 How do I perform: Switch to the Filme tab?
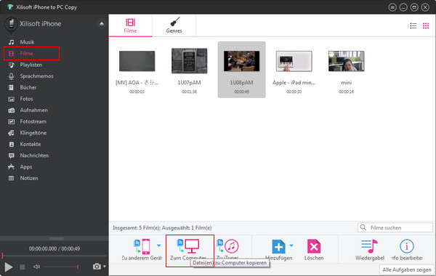coord(130,25)
